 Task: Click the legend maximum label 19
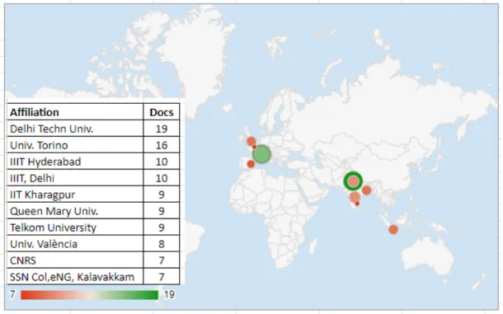pyautogui.click(x=169, y=294)
